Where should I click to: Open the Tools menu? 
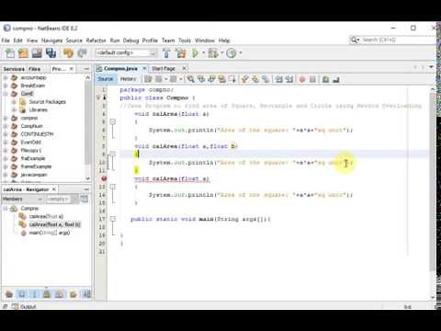[x=185, y=40]
